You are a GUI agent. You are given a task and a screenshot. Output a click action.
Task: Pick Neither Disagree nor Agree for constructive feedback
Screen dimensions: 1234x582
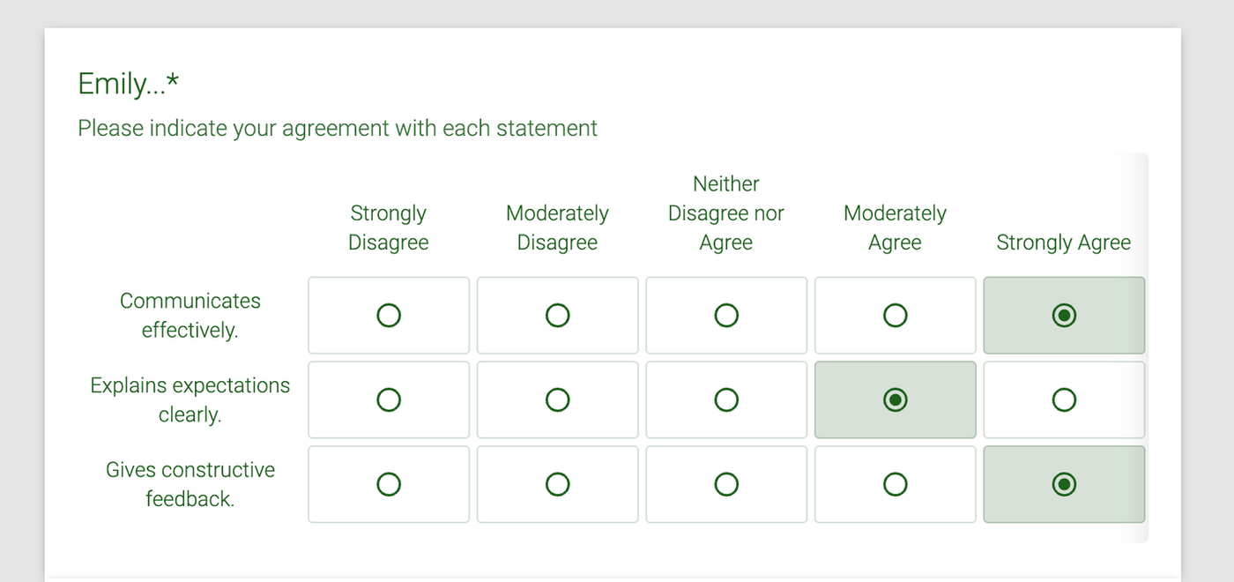pos(726,484)
